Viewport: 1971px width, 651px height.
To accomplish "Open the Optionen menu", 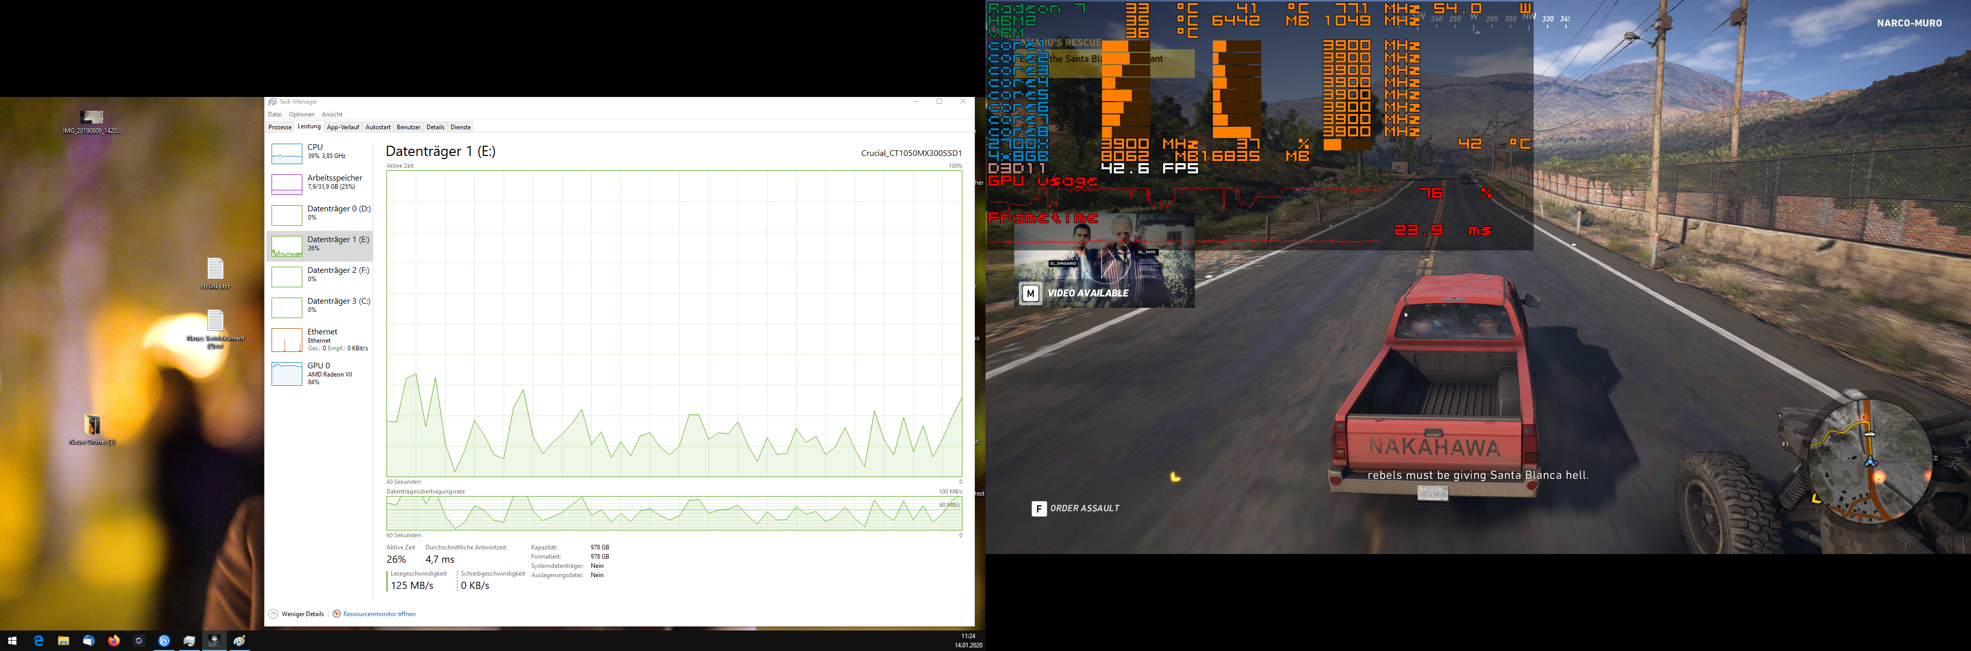I will 301,114.
